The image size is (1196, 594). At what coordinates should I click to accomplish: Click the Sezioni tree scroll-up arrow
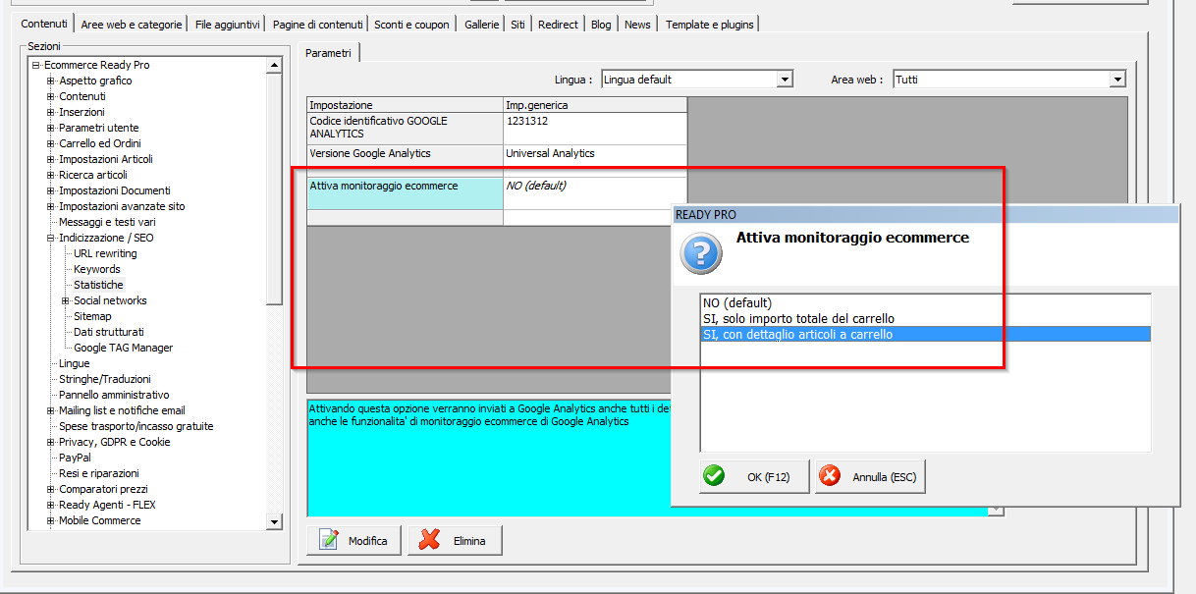point(274,65)
